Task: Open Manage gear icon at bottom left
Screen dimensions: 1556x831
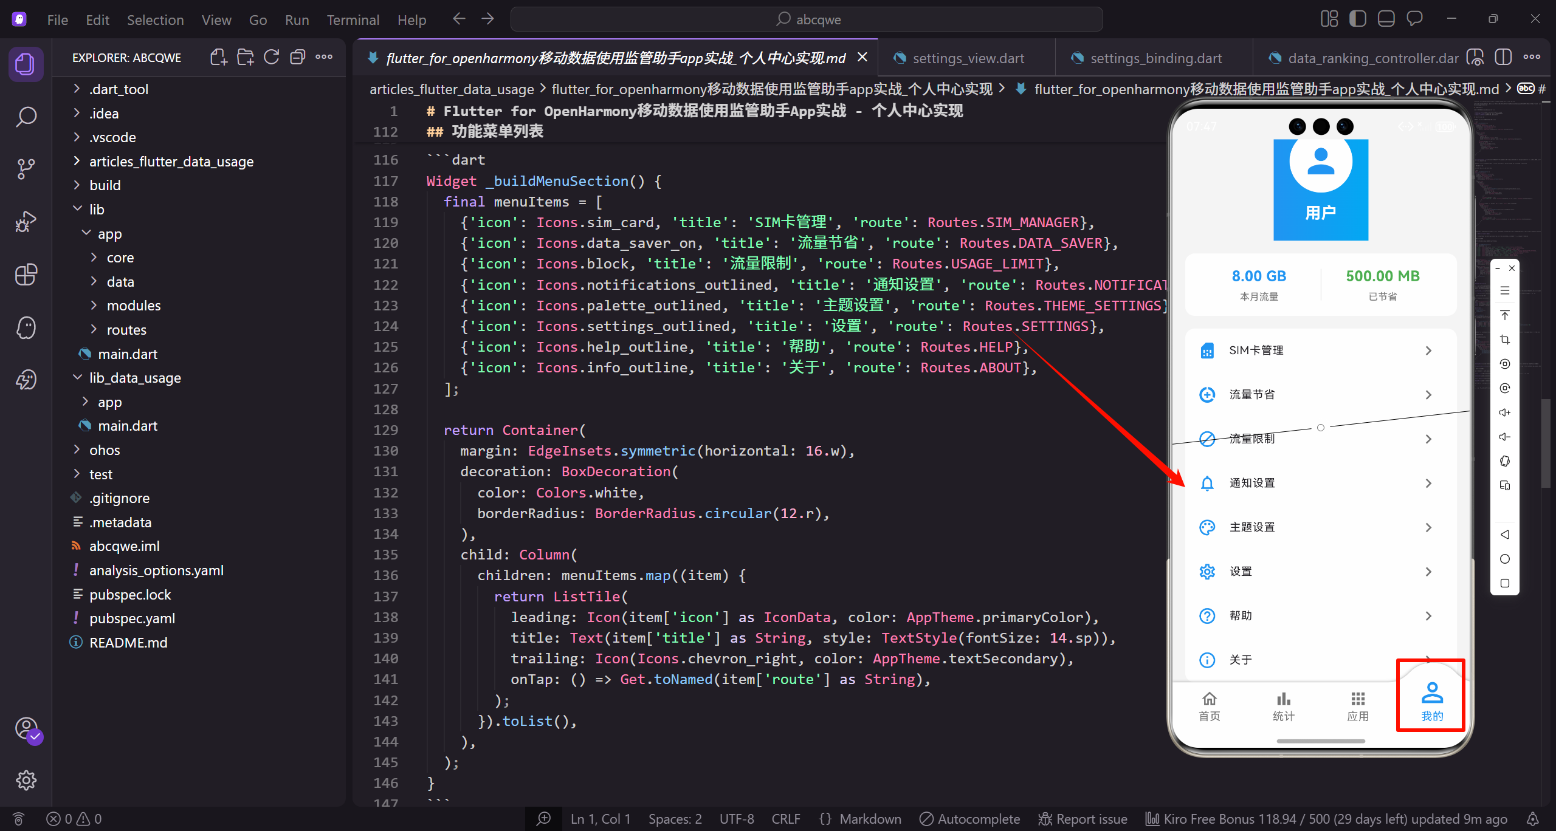Action: click(26, 780)
